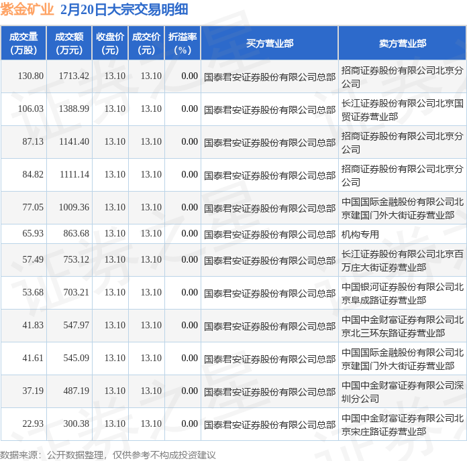Viewport: 467px width, 461px height.
Task: Select the 折溢率(%) column header
Action: 183,44
